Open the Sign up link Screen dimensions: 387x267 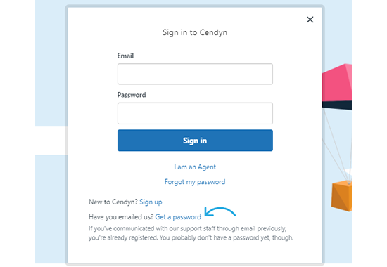tap(151, 202)
